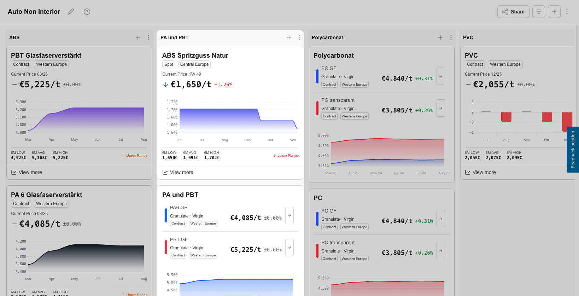The height and width of the screenshot is (296, 579).
Task: Click Central Europe tag on ABS Spritzguss
Action: coord(194,64)
